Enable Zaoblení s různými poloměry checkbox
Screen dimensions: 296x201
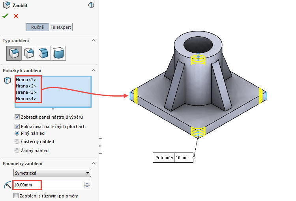click(16, 196)
